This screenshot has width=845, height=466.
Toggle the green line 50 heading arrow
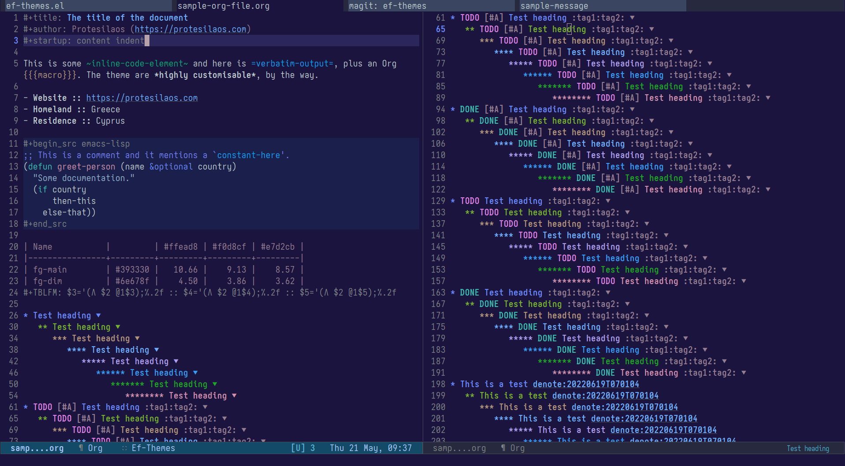pos(215,384)
